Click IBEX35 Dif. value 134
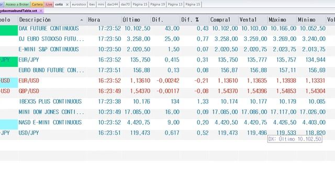Viewport: 335px width, 188px height. pos(175,101)
